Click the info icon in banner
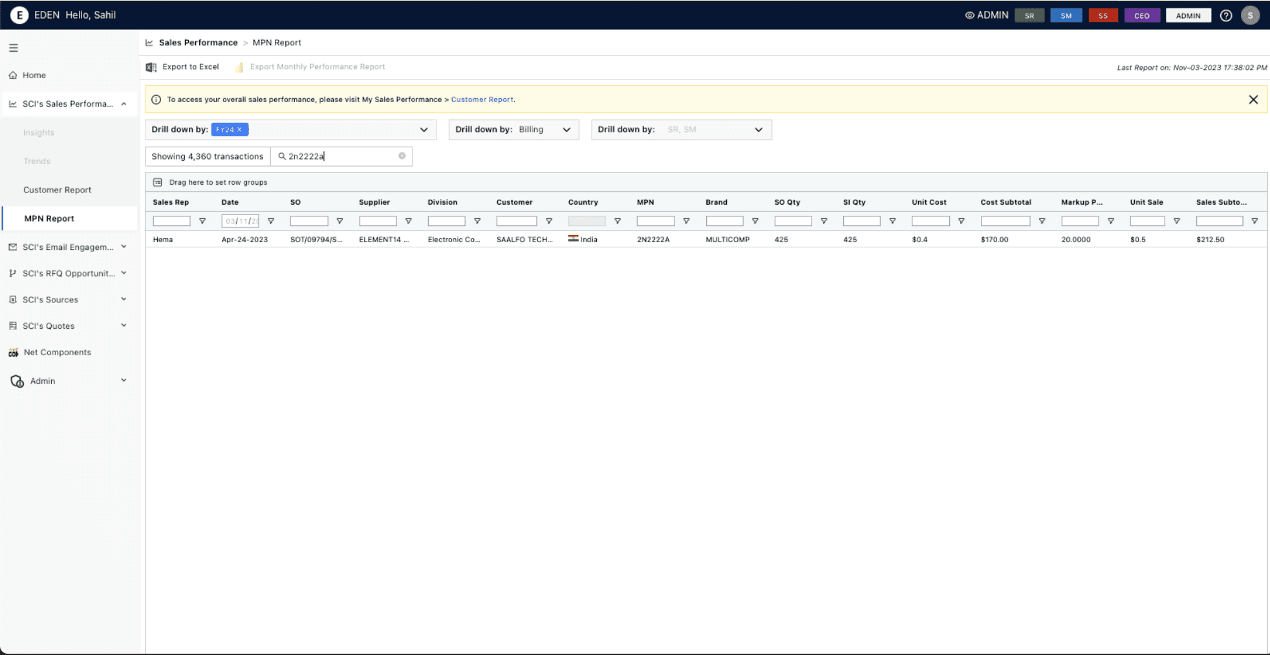 [156, 99]
